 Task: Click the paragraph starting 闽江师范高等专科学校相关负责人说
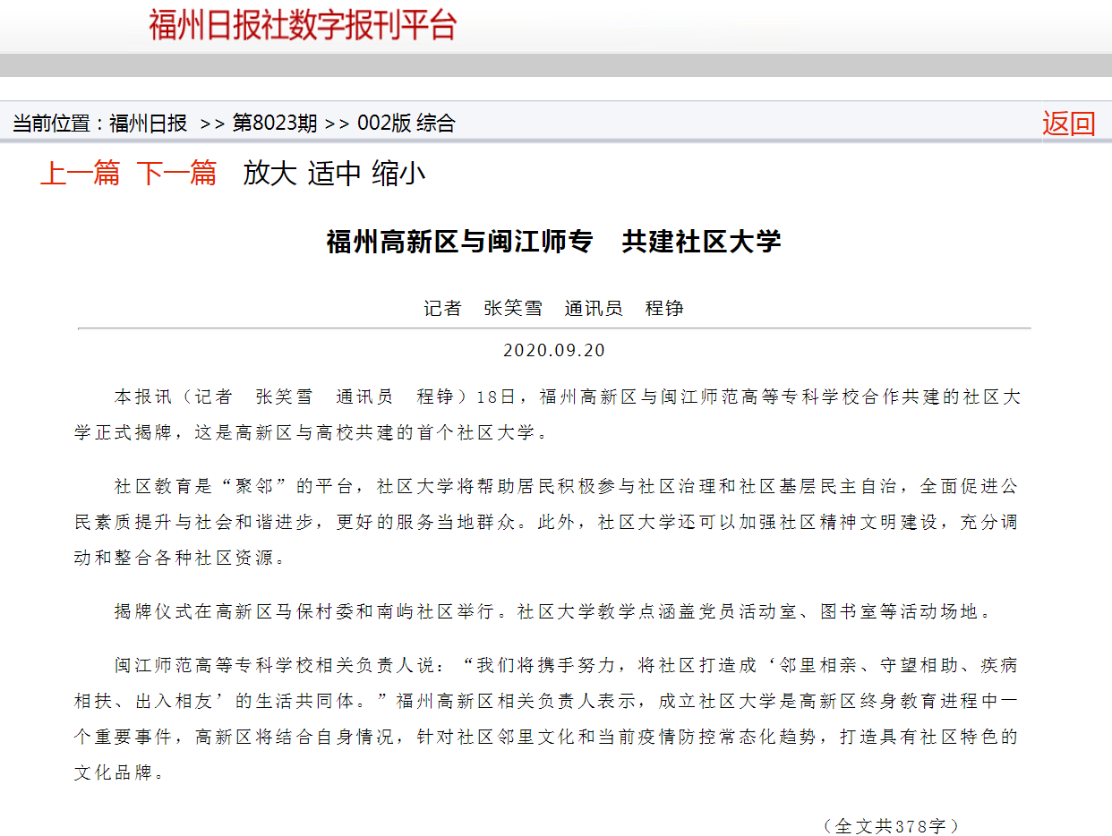(x=547, y=719)
